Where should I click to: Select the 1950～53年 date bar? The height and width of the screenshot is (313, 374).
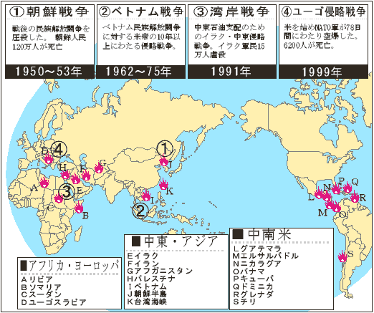pos(49,72)
